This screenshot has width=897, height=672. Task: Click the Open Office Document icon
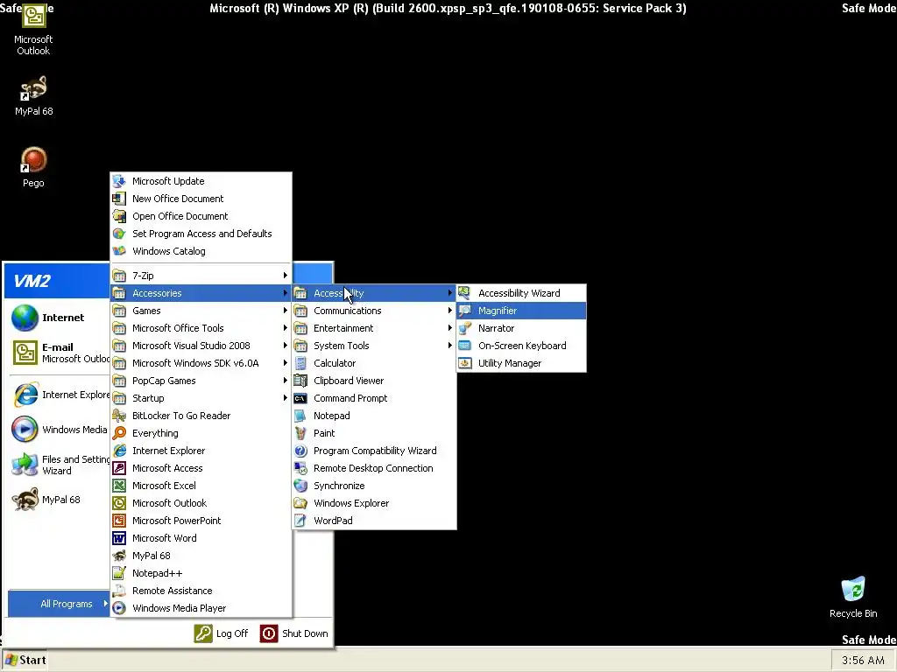coord(119,216)
